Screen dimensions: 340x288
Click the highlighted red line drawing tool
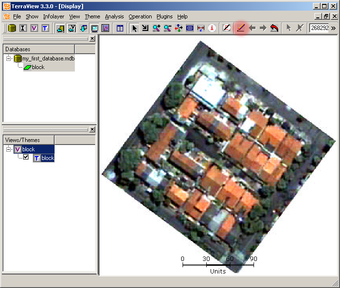tap(241, 28)
